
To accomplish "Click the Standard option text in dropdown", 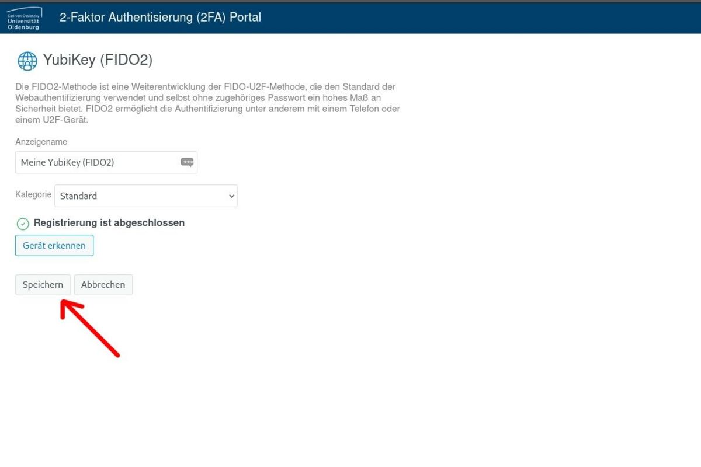I will tap(78, 196).
